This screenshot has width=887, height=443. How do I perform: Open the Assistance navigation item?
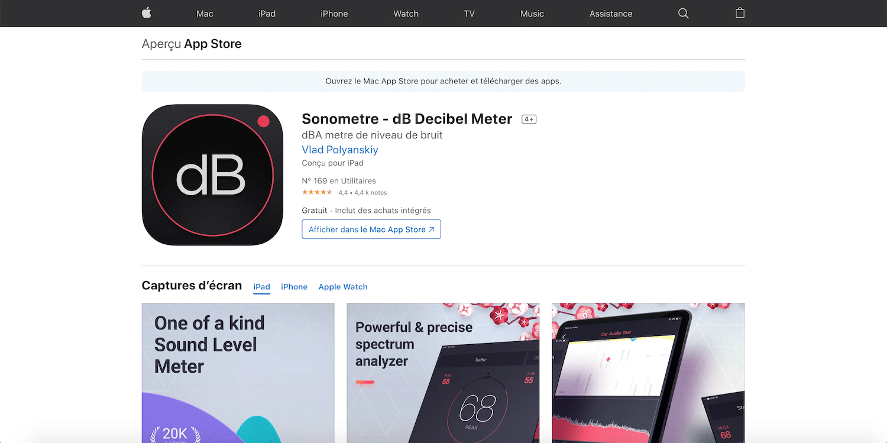tap(611, 14)
